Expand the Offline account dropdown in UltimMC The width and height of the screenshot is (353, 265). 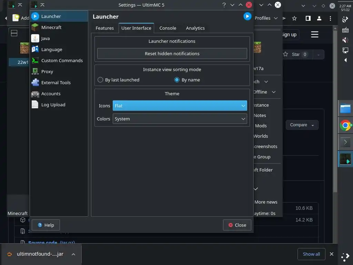(x=264, y=92)
